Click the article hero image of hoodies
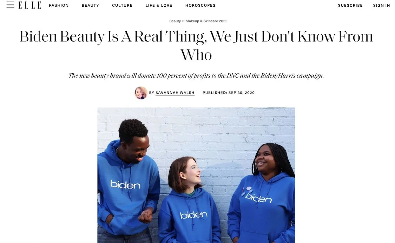Image resolution: width=395 pixels, height=243 pixels. click(196, 175)
